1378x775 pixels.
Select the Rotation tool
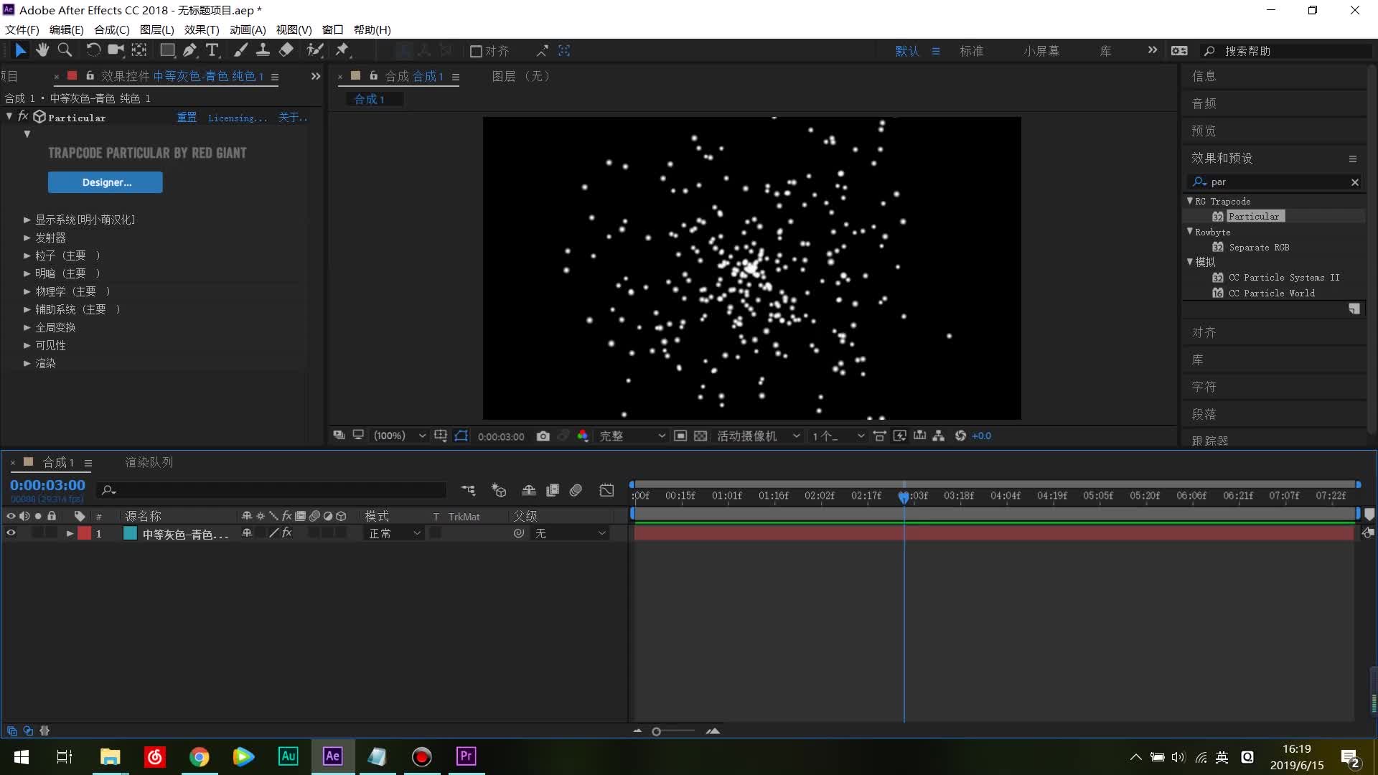[93, 50]
